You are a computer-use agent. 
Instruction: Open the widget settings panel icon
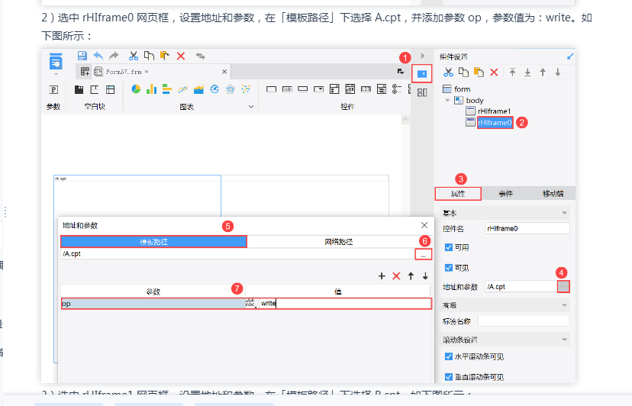coord(422,74)
